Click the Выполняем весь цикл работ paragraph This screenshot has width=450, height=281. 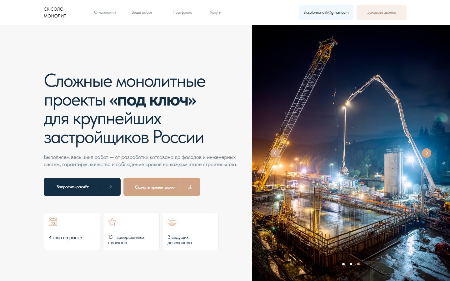tap(140, 161)
